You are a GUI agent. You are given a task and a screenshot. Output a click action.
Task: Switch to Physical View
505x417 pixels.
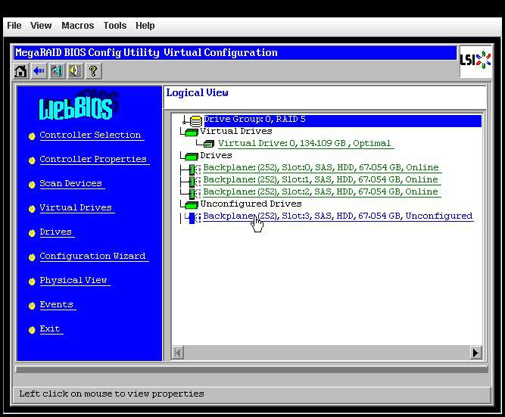[x=73, y=281]
